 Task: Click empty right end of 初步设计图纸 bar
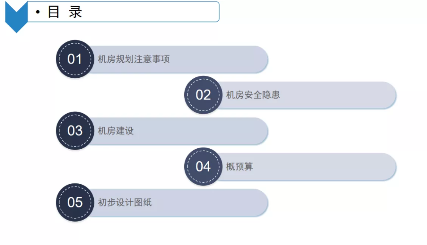(x=210, y=203)
